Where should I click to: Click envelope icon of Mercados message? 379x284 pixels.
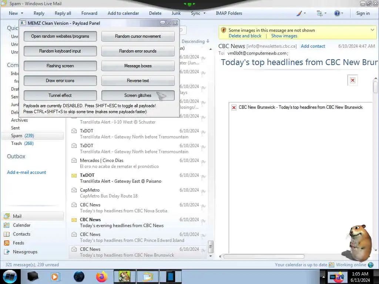(74, 160)
